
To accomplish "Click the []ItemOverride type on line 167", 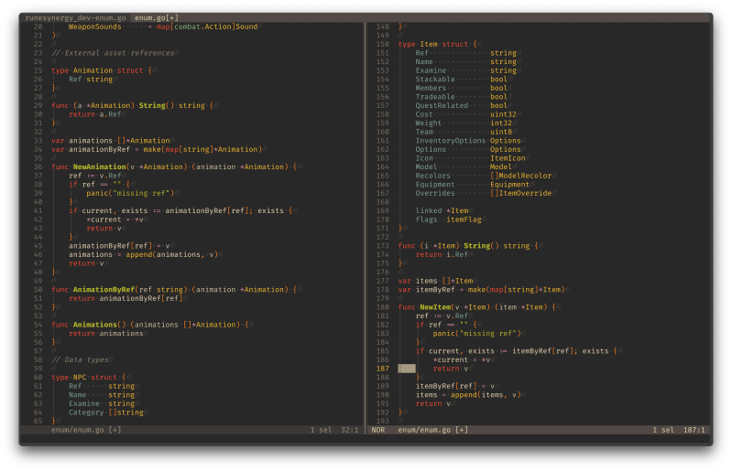I will (521, 193).
